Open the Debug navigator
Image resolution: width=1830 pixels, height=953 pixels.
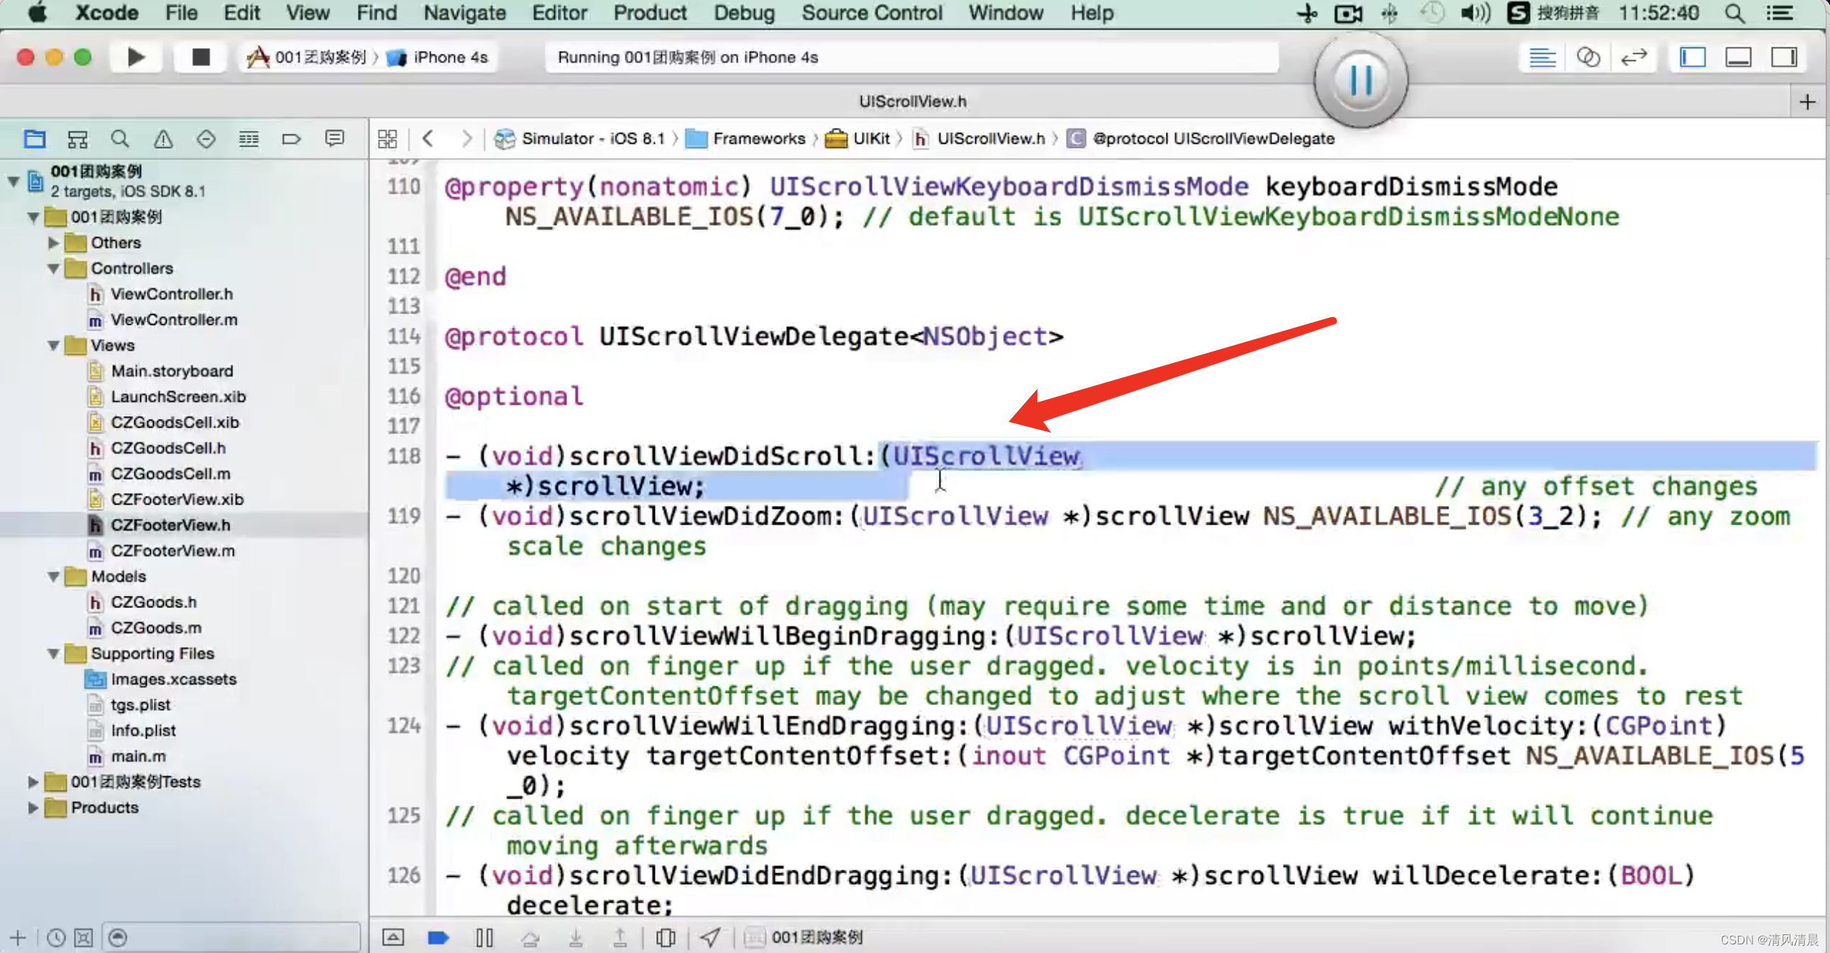249,138
